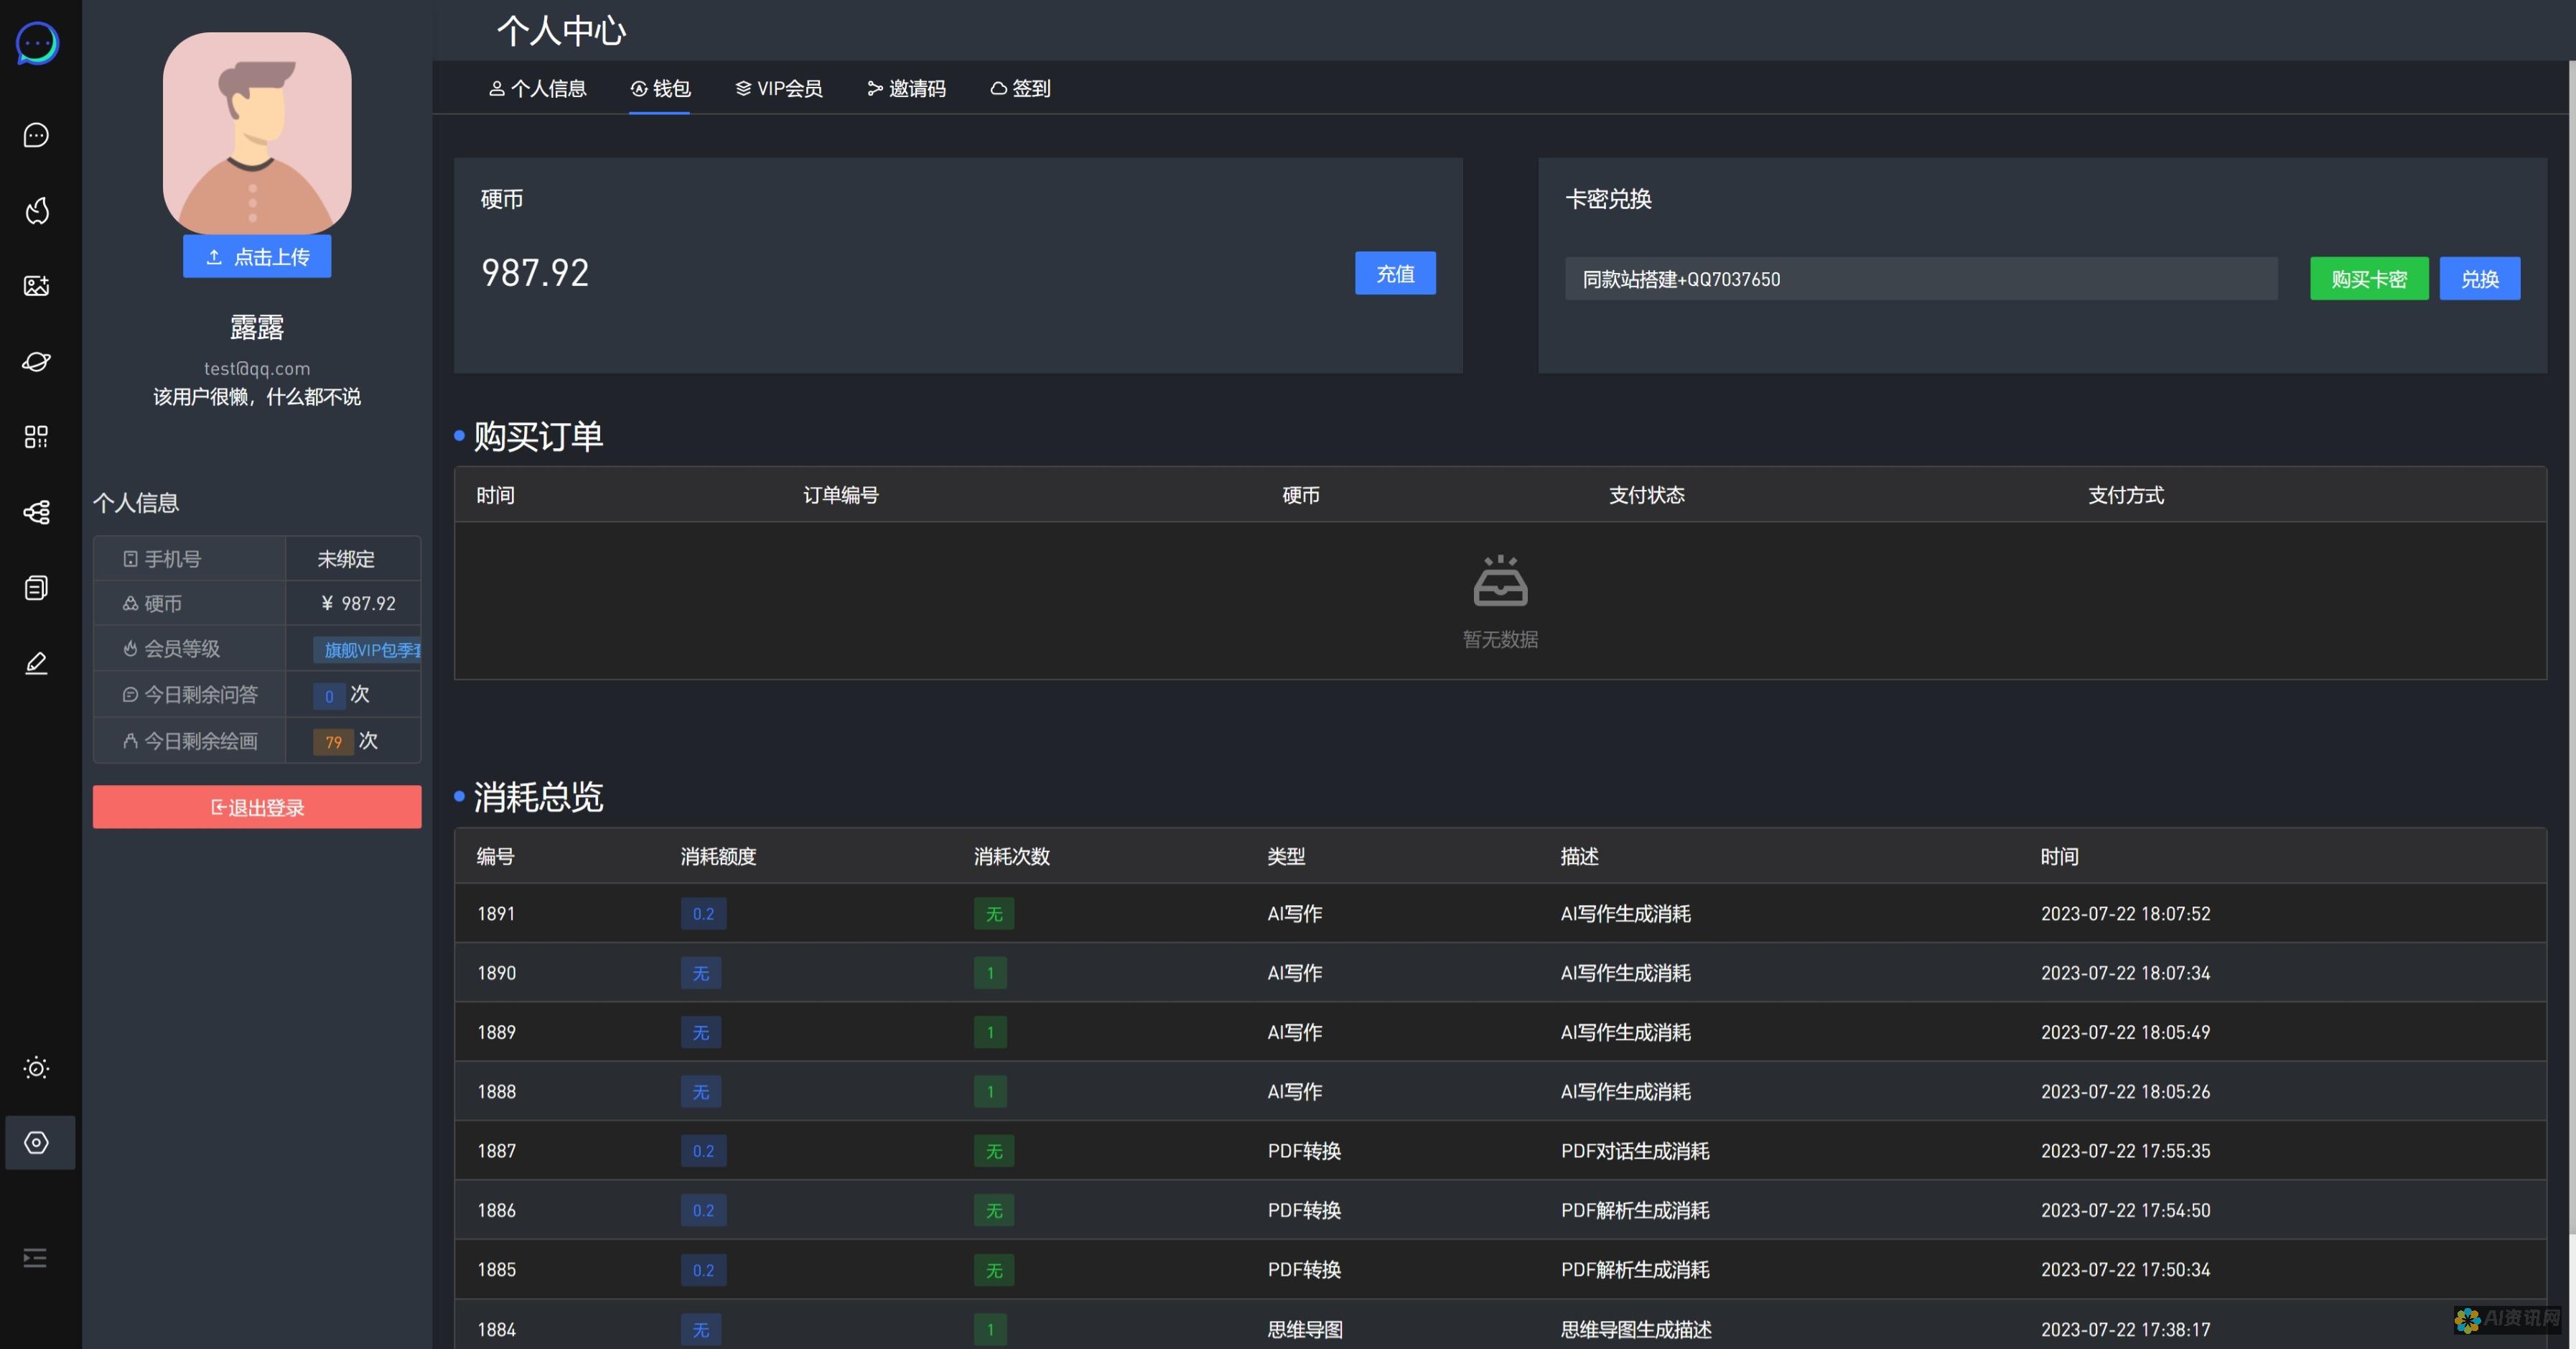Click the 0 remaining answers badge
Viewport: 2576px width, 1349px height.
[329, 695]
